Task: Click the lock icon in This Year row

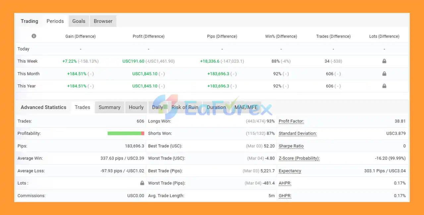Action: click(384, 86)
